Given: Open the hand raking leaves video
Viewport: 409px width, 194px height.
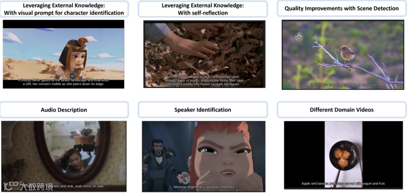Looking at the screenshot, I should [x=204, y=54].
